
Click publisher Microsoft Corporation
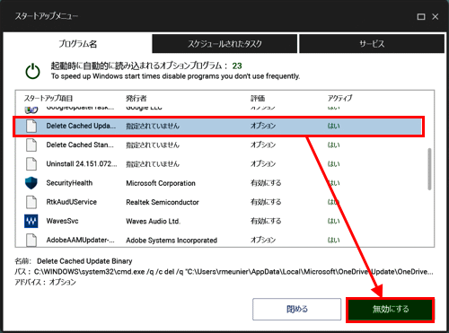(161, 183)
